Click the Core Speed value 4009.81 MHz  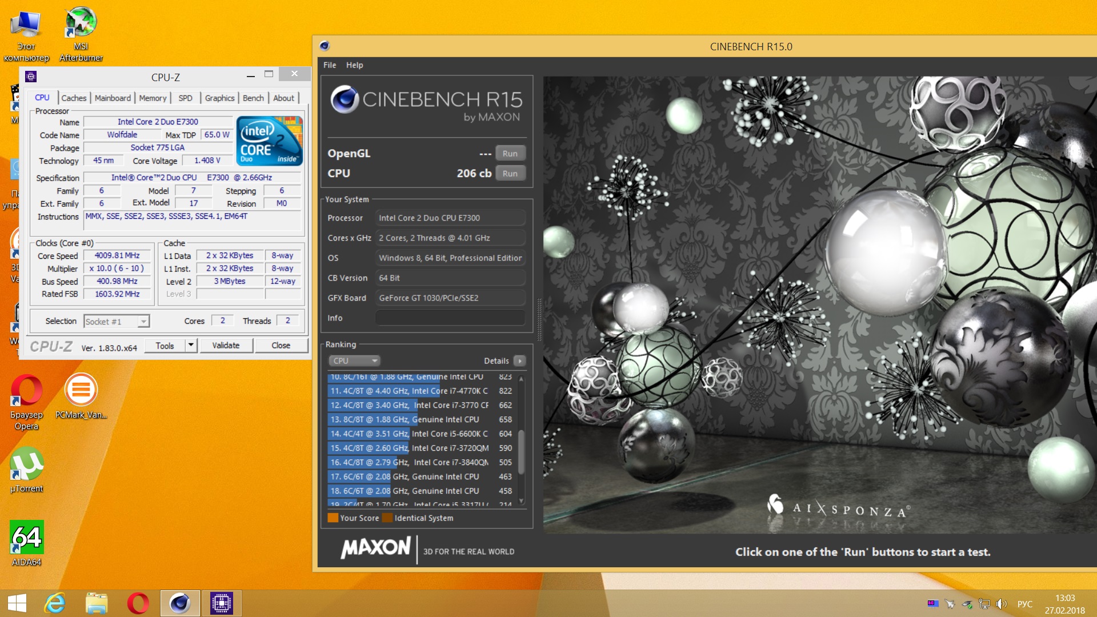coord(117,255)
